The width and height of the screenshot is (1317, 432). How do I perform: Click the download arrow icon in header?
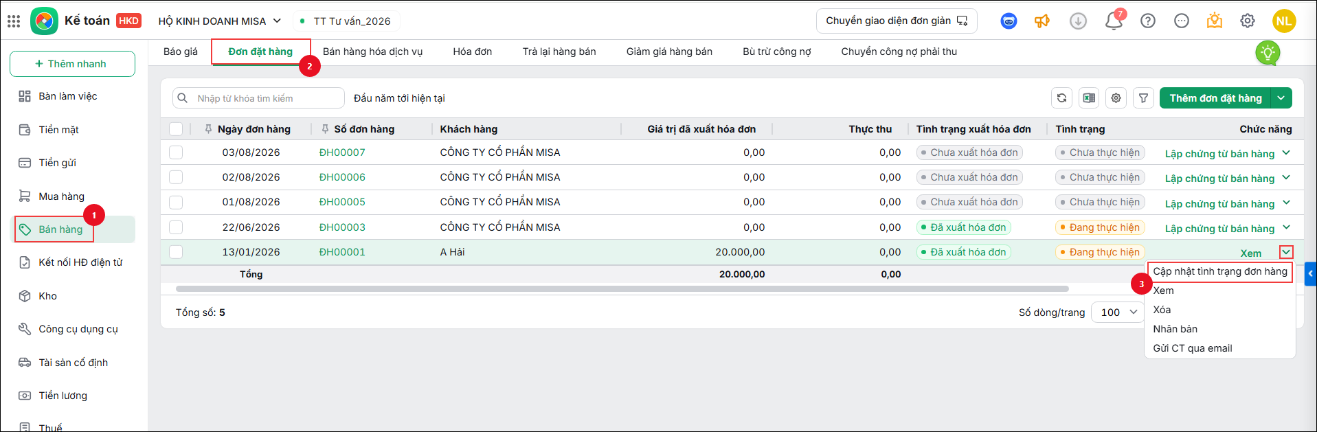click(1078, 21)
